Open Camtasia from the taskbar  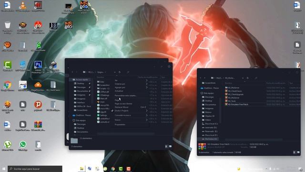click(x=121, y=169)
